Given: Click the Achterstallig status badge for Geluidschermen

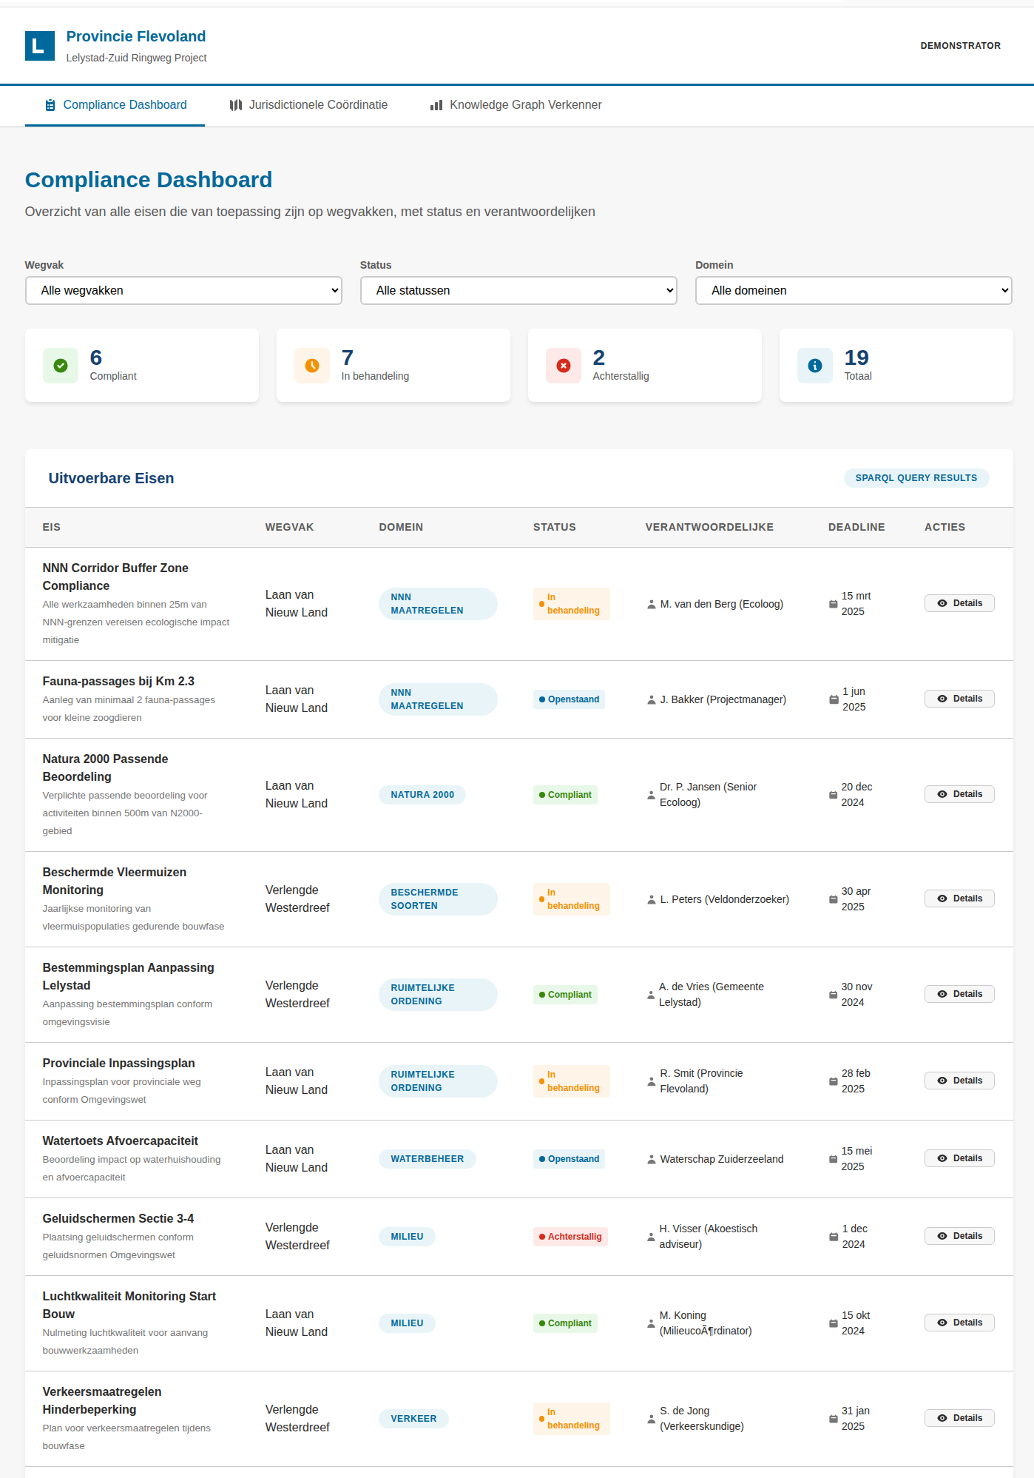Looking at the screenshot, I should pos(570,1237).
